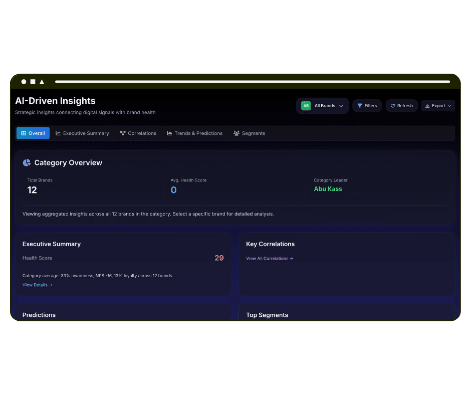Click the Viewing aggregated insights description
The image size is (471, 395).
[x=148, y=214]
